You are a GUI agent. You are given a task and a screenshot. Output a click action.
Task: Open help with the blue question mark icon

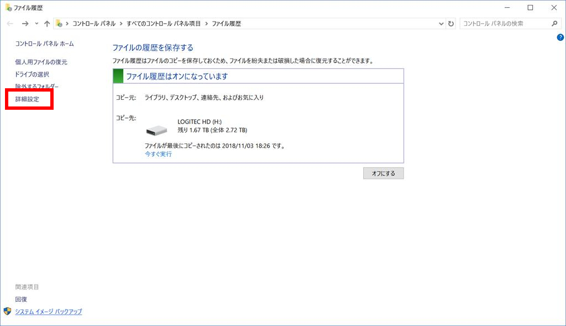[x=560, y=37]
